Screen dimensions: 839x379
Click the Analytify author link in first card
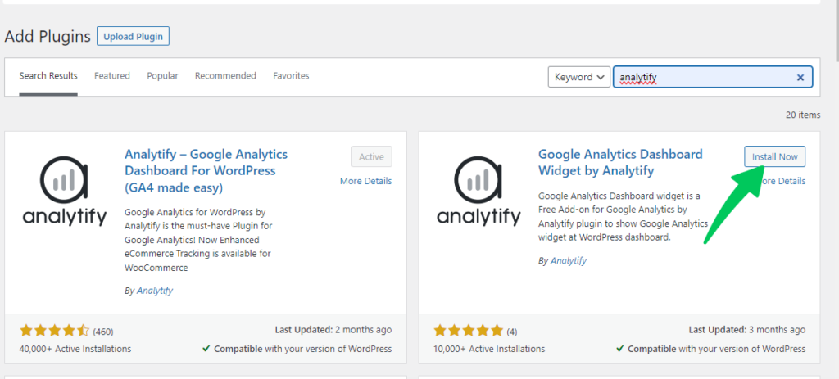[155, 291]
